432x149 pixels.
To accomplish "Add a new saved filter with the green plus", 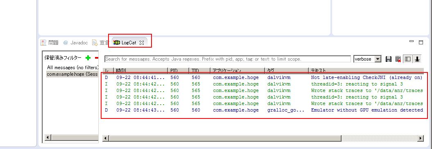I will pyautogui.click(x=88, y=58).
